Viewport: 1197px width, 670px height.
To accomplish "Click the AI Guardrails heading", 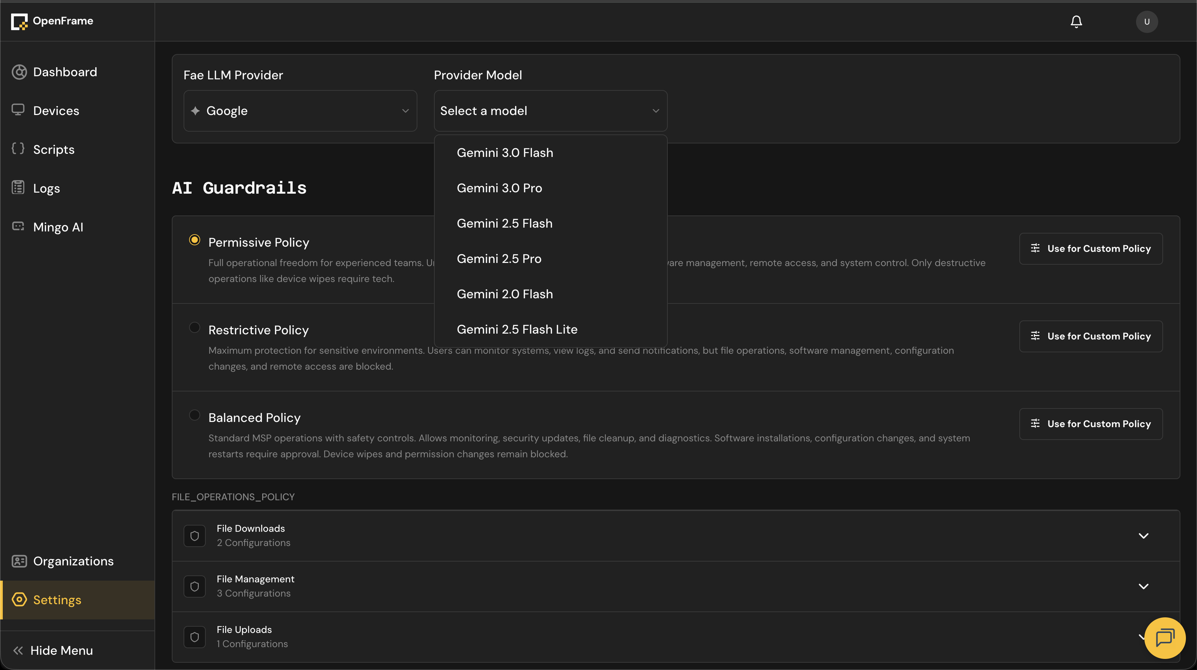I will [x=239, y=188].
